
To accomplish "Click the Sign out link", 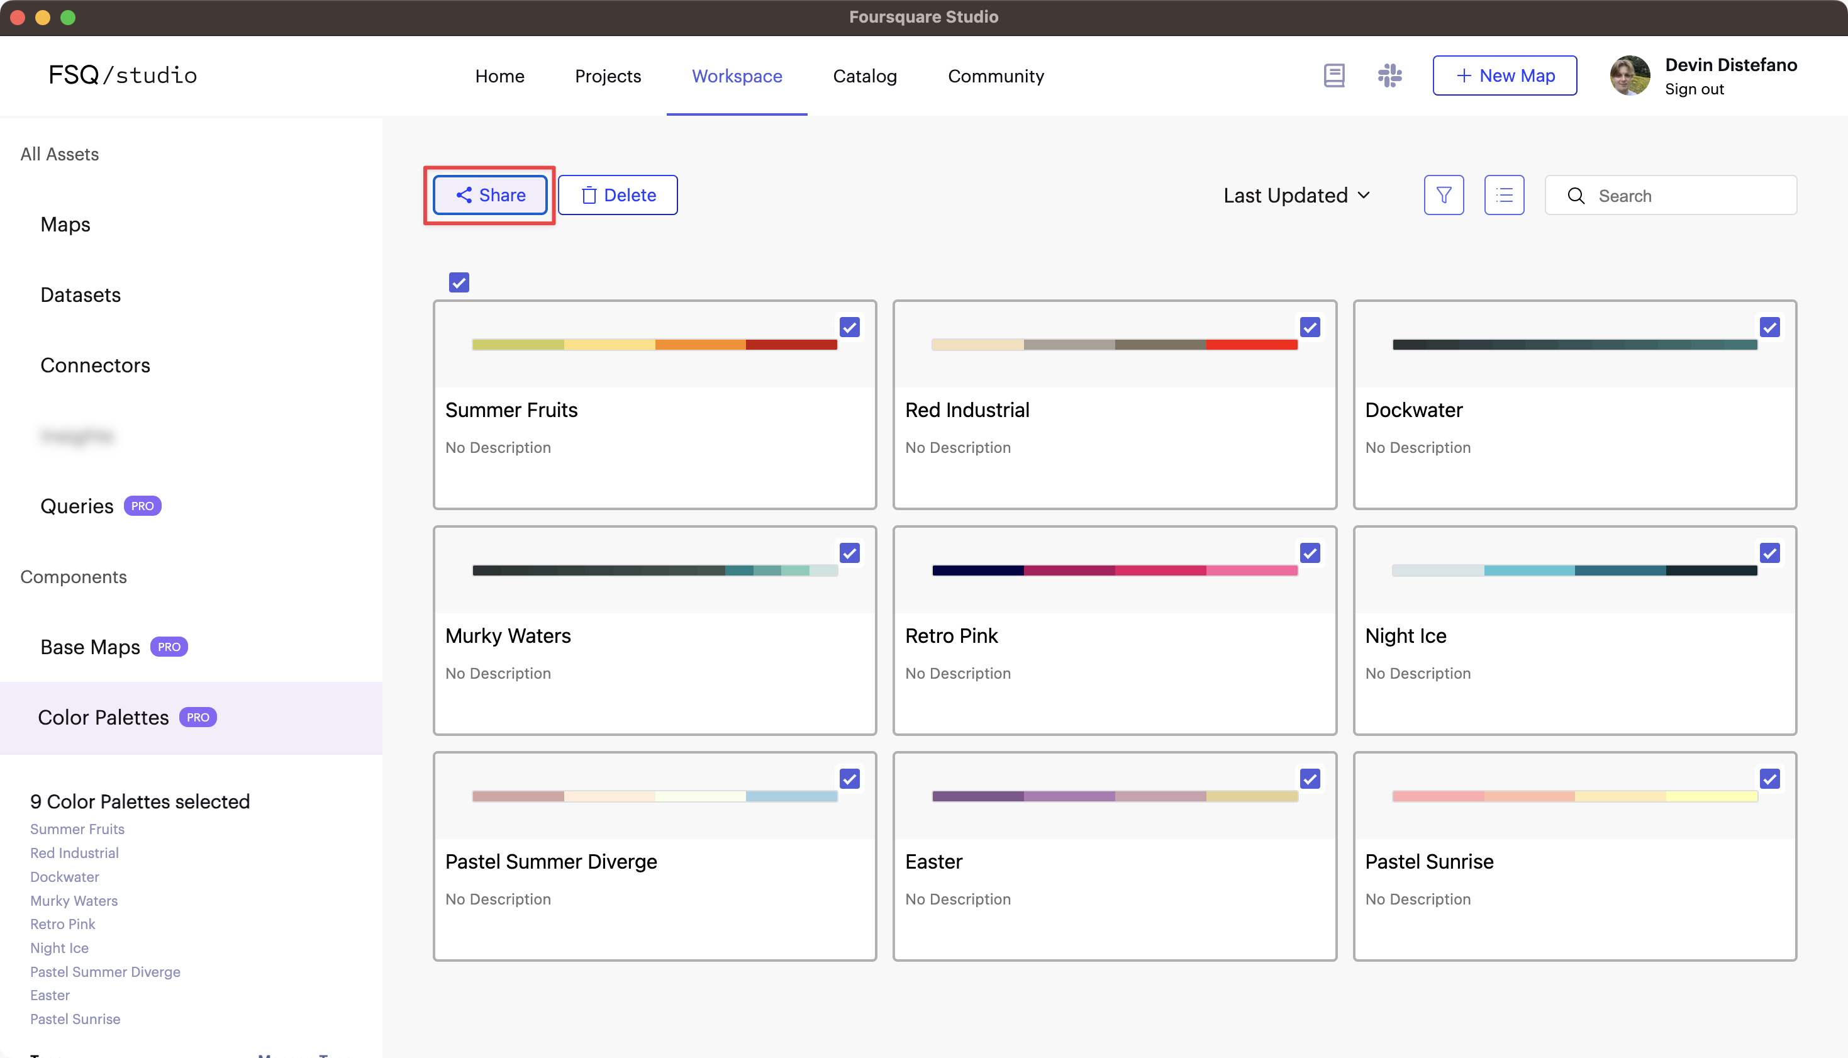I will tap(1693, 89).
